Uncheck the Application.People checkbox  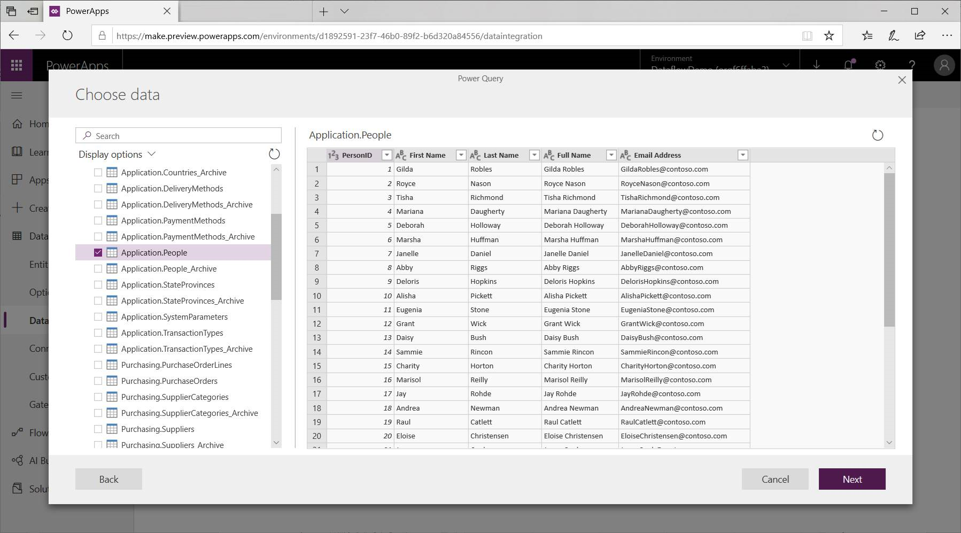click(x=98, y=252)
